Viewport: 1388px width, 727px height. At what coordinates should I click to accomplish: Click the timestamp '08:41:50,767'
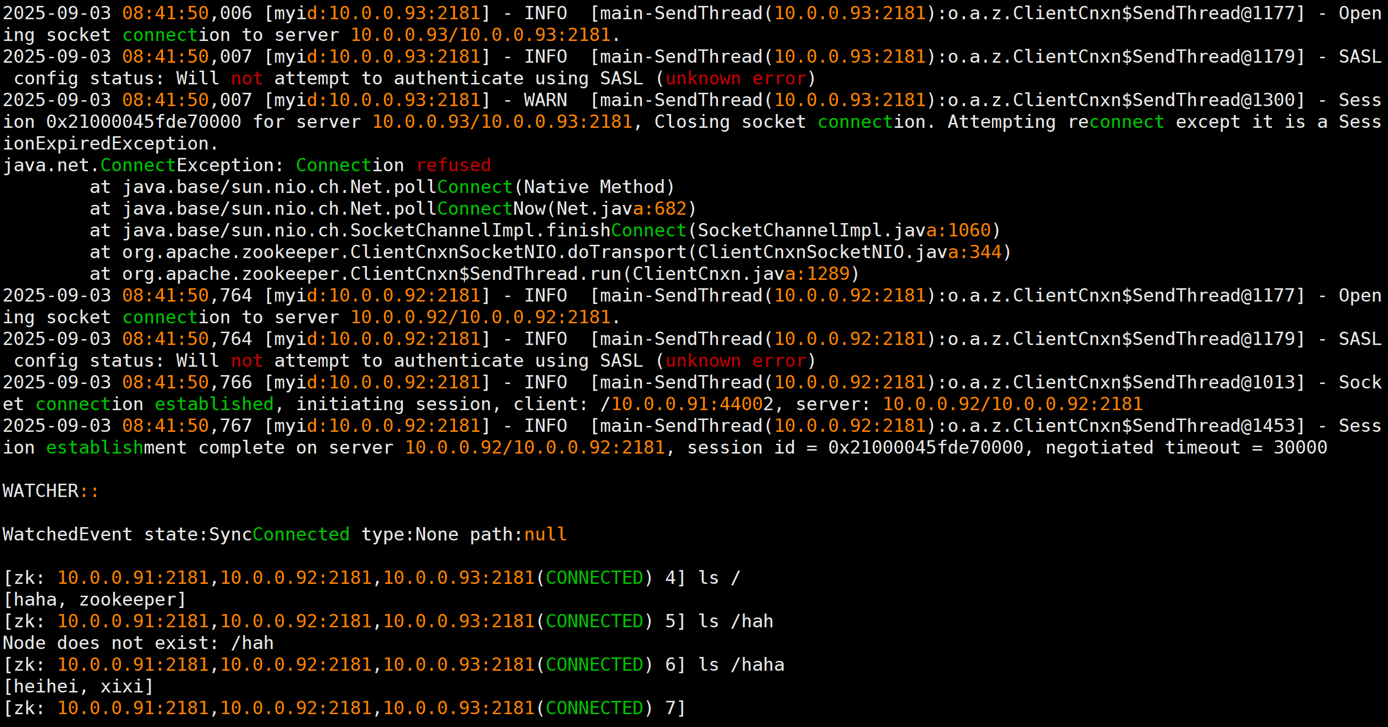coord(187,425)
